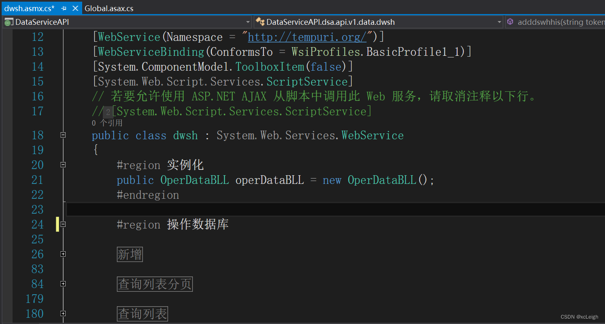
Task: Click the '#endregion' directive on line 22
Action: pyautogui.click(x=148, y=195)
